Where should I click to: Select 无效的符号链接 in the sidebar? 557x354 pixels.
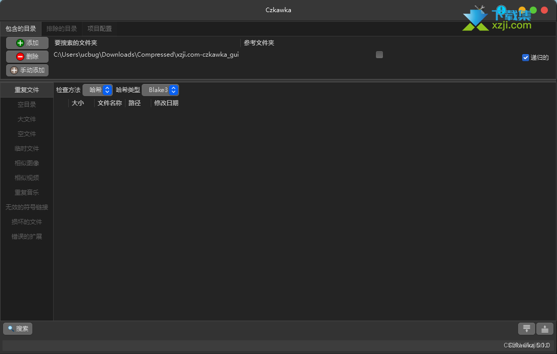tap(27, 207)
